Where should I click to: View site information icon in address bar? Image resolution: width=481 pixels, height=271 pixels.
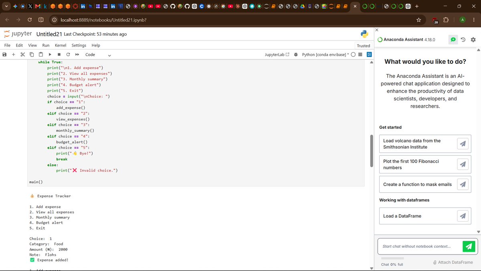[54, 20]
